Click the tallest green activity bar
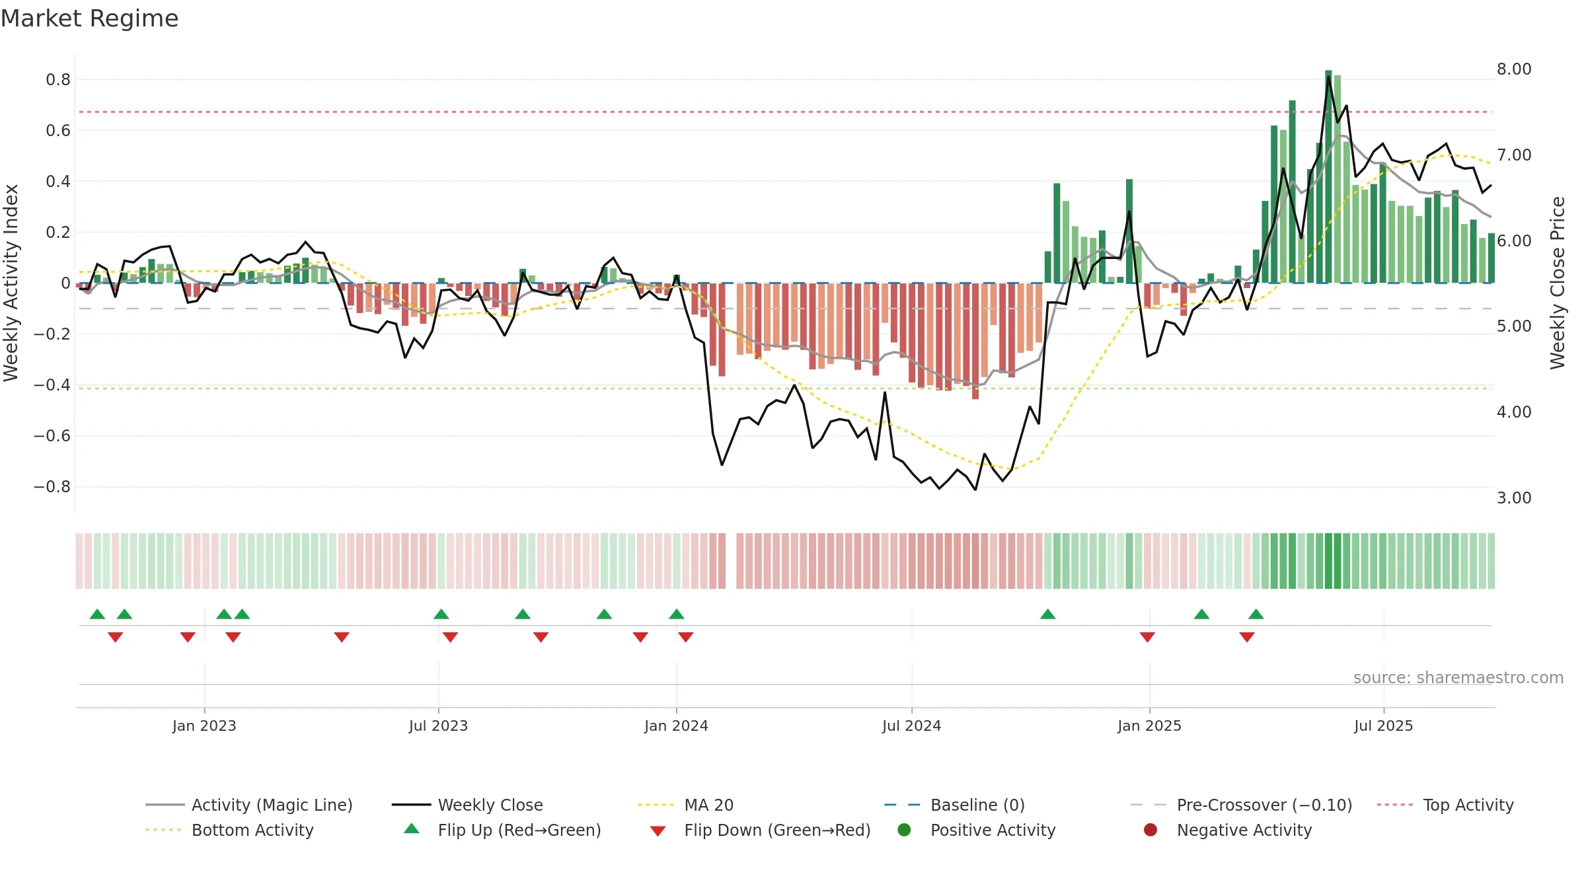Screen dimensions: 1586x892 (x=1328, y=176)
